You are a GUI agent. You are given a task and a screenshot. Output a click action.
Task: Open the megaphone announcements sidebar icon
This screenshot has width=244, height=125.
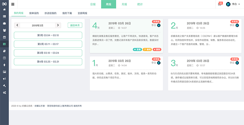pos(4,79)
